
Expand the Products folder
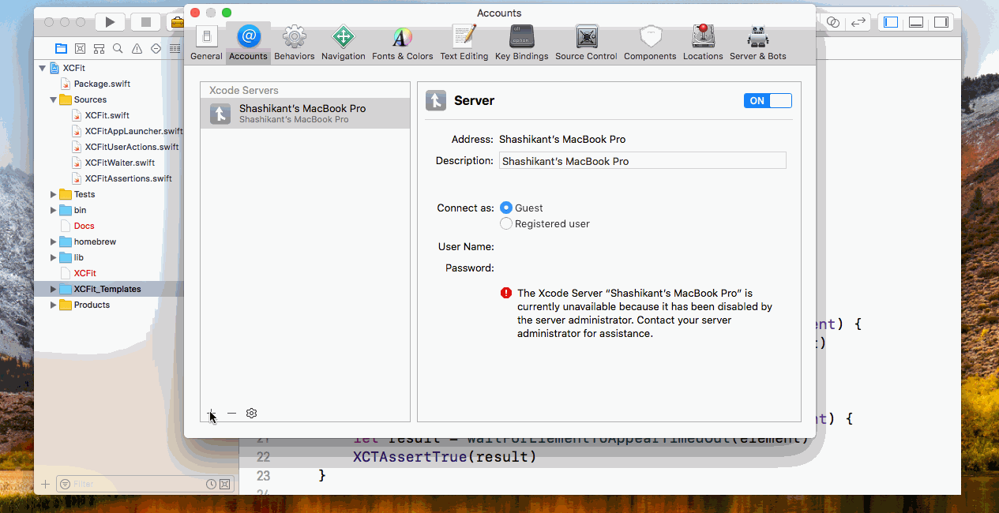54,305
